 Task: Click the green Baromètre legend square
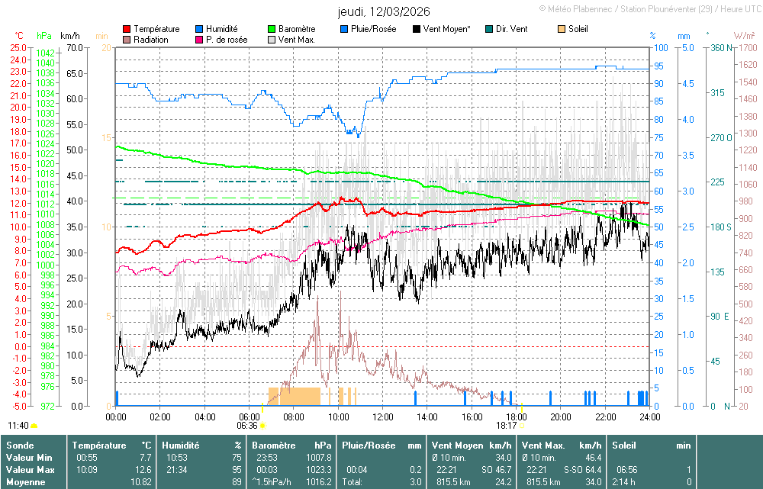point(272,29)
